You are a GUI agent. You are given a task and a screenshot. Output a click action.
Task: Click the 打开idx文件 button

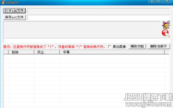14,11
